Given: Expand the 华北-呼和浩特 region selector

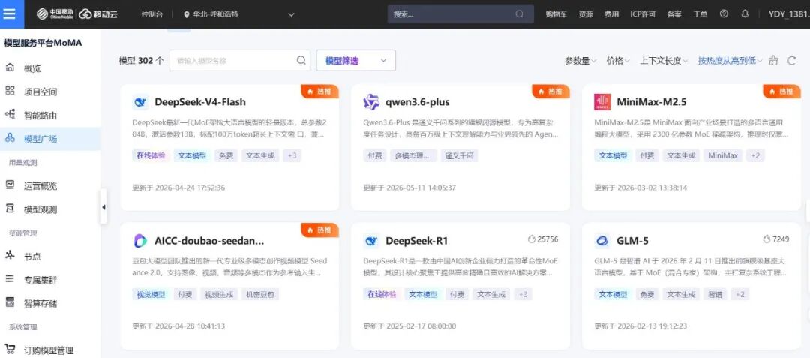Looking at the screenshot, I should tap(238, 14).
